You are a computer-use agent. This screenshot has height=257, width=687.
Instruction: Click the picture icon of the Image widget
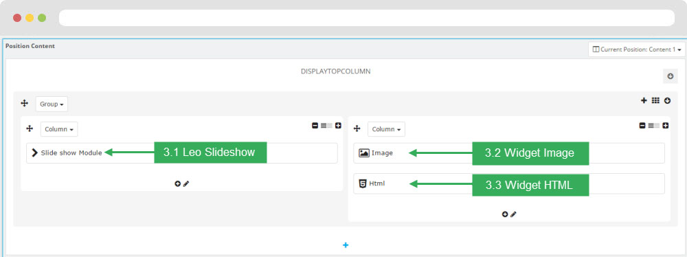[364, 153]
